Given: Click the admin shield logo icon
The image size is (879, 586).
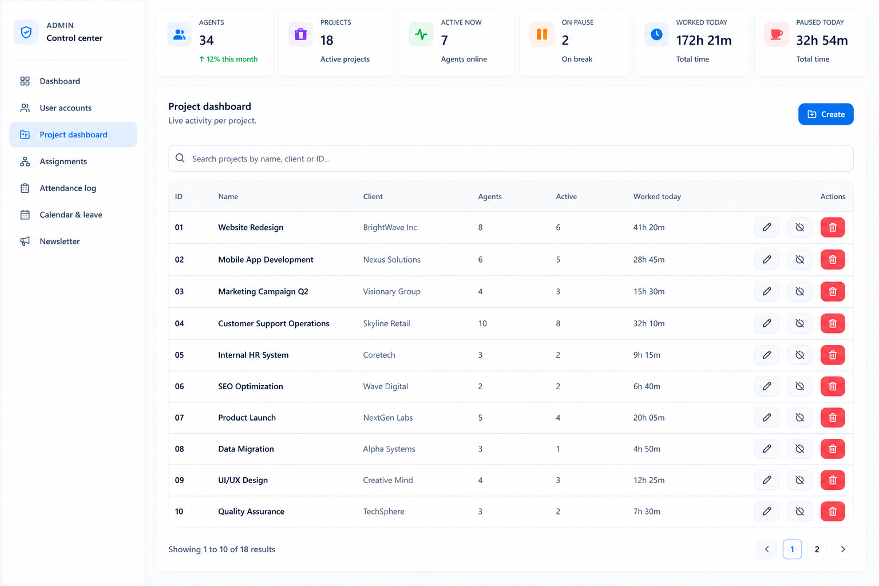Looking at the screenshot, I should [26, 32].
